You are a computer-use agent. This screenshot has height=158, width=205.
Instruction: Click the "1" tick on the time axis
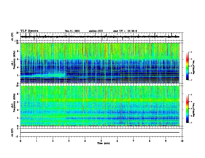point(36,141)
